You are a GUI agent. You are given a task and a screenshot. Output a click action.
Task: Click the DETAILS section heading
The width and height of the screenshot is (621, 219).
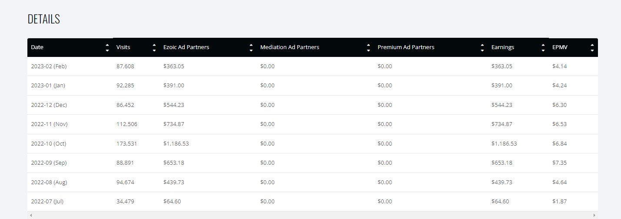pyautogui.click(x=44, y=19)
